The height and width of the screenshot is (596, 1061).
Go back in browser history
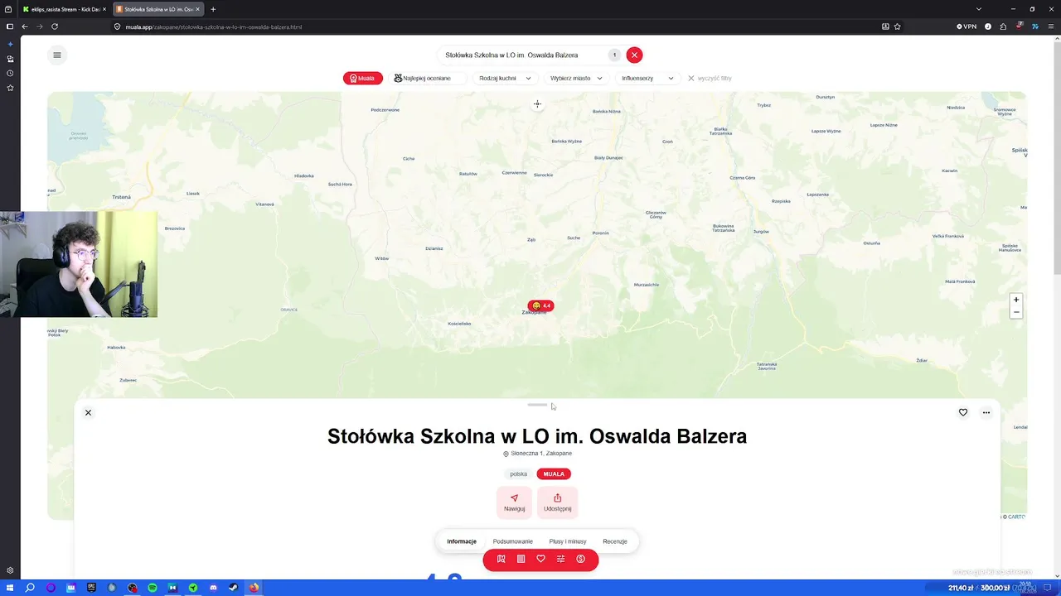click(25, 26)
